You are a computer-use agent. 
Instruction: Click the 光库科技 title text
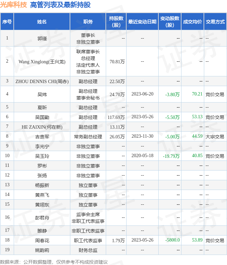pyautogui.click(x=13, y=5)
